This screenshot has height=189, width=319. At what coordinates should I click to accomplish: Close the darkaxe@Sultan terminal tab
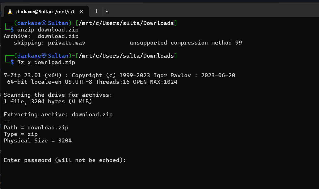click(x=81, y=11)
